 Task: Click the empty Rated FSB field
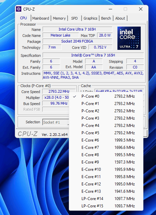coord(56,109)
